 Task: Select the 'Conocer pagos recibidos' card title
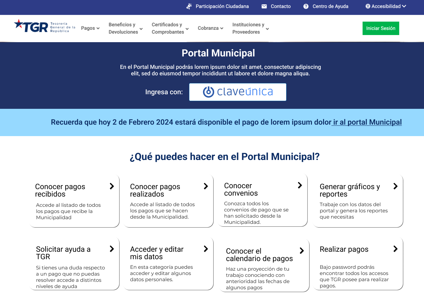(x=60, y=190)
